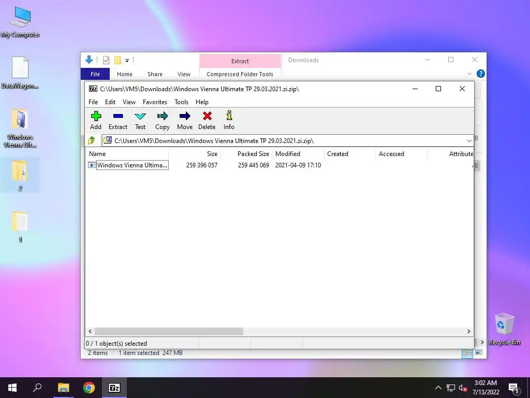Screen dimensions: 530x398
Task: Switch to Explorer Home tab
Action: (x=124, y=74)
